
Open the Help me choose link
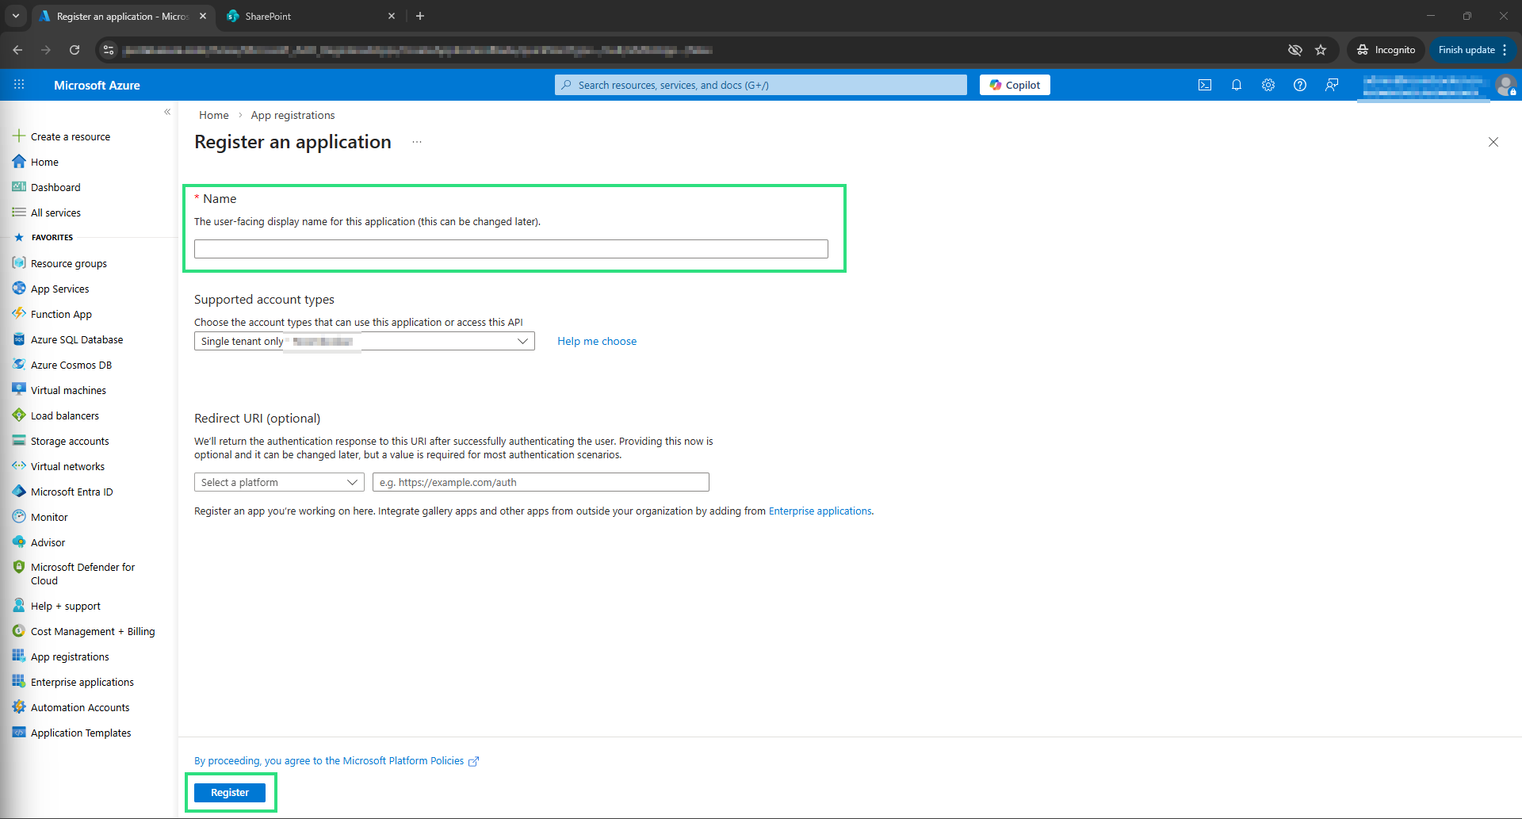596,341
